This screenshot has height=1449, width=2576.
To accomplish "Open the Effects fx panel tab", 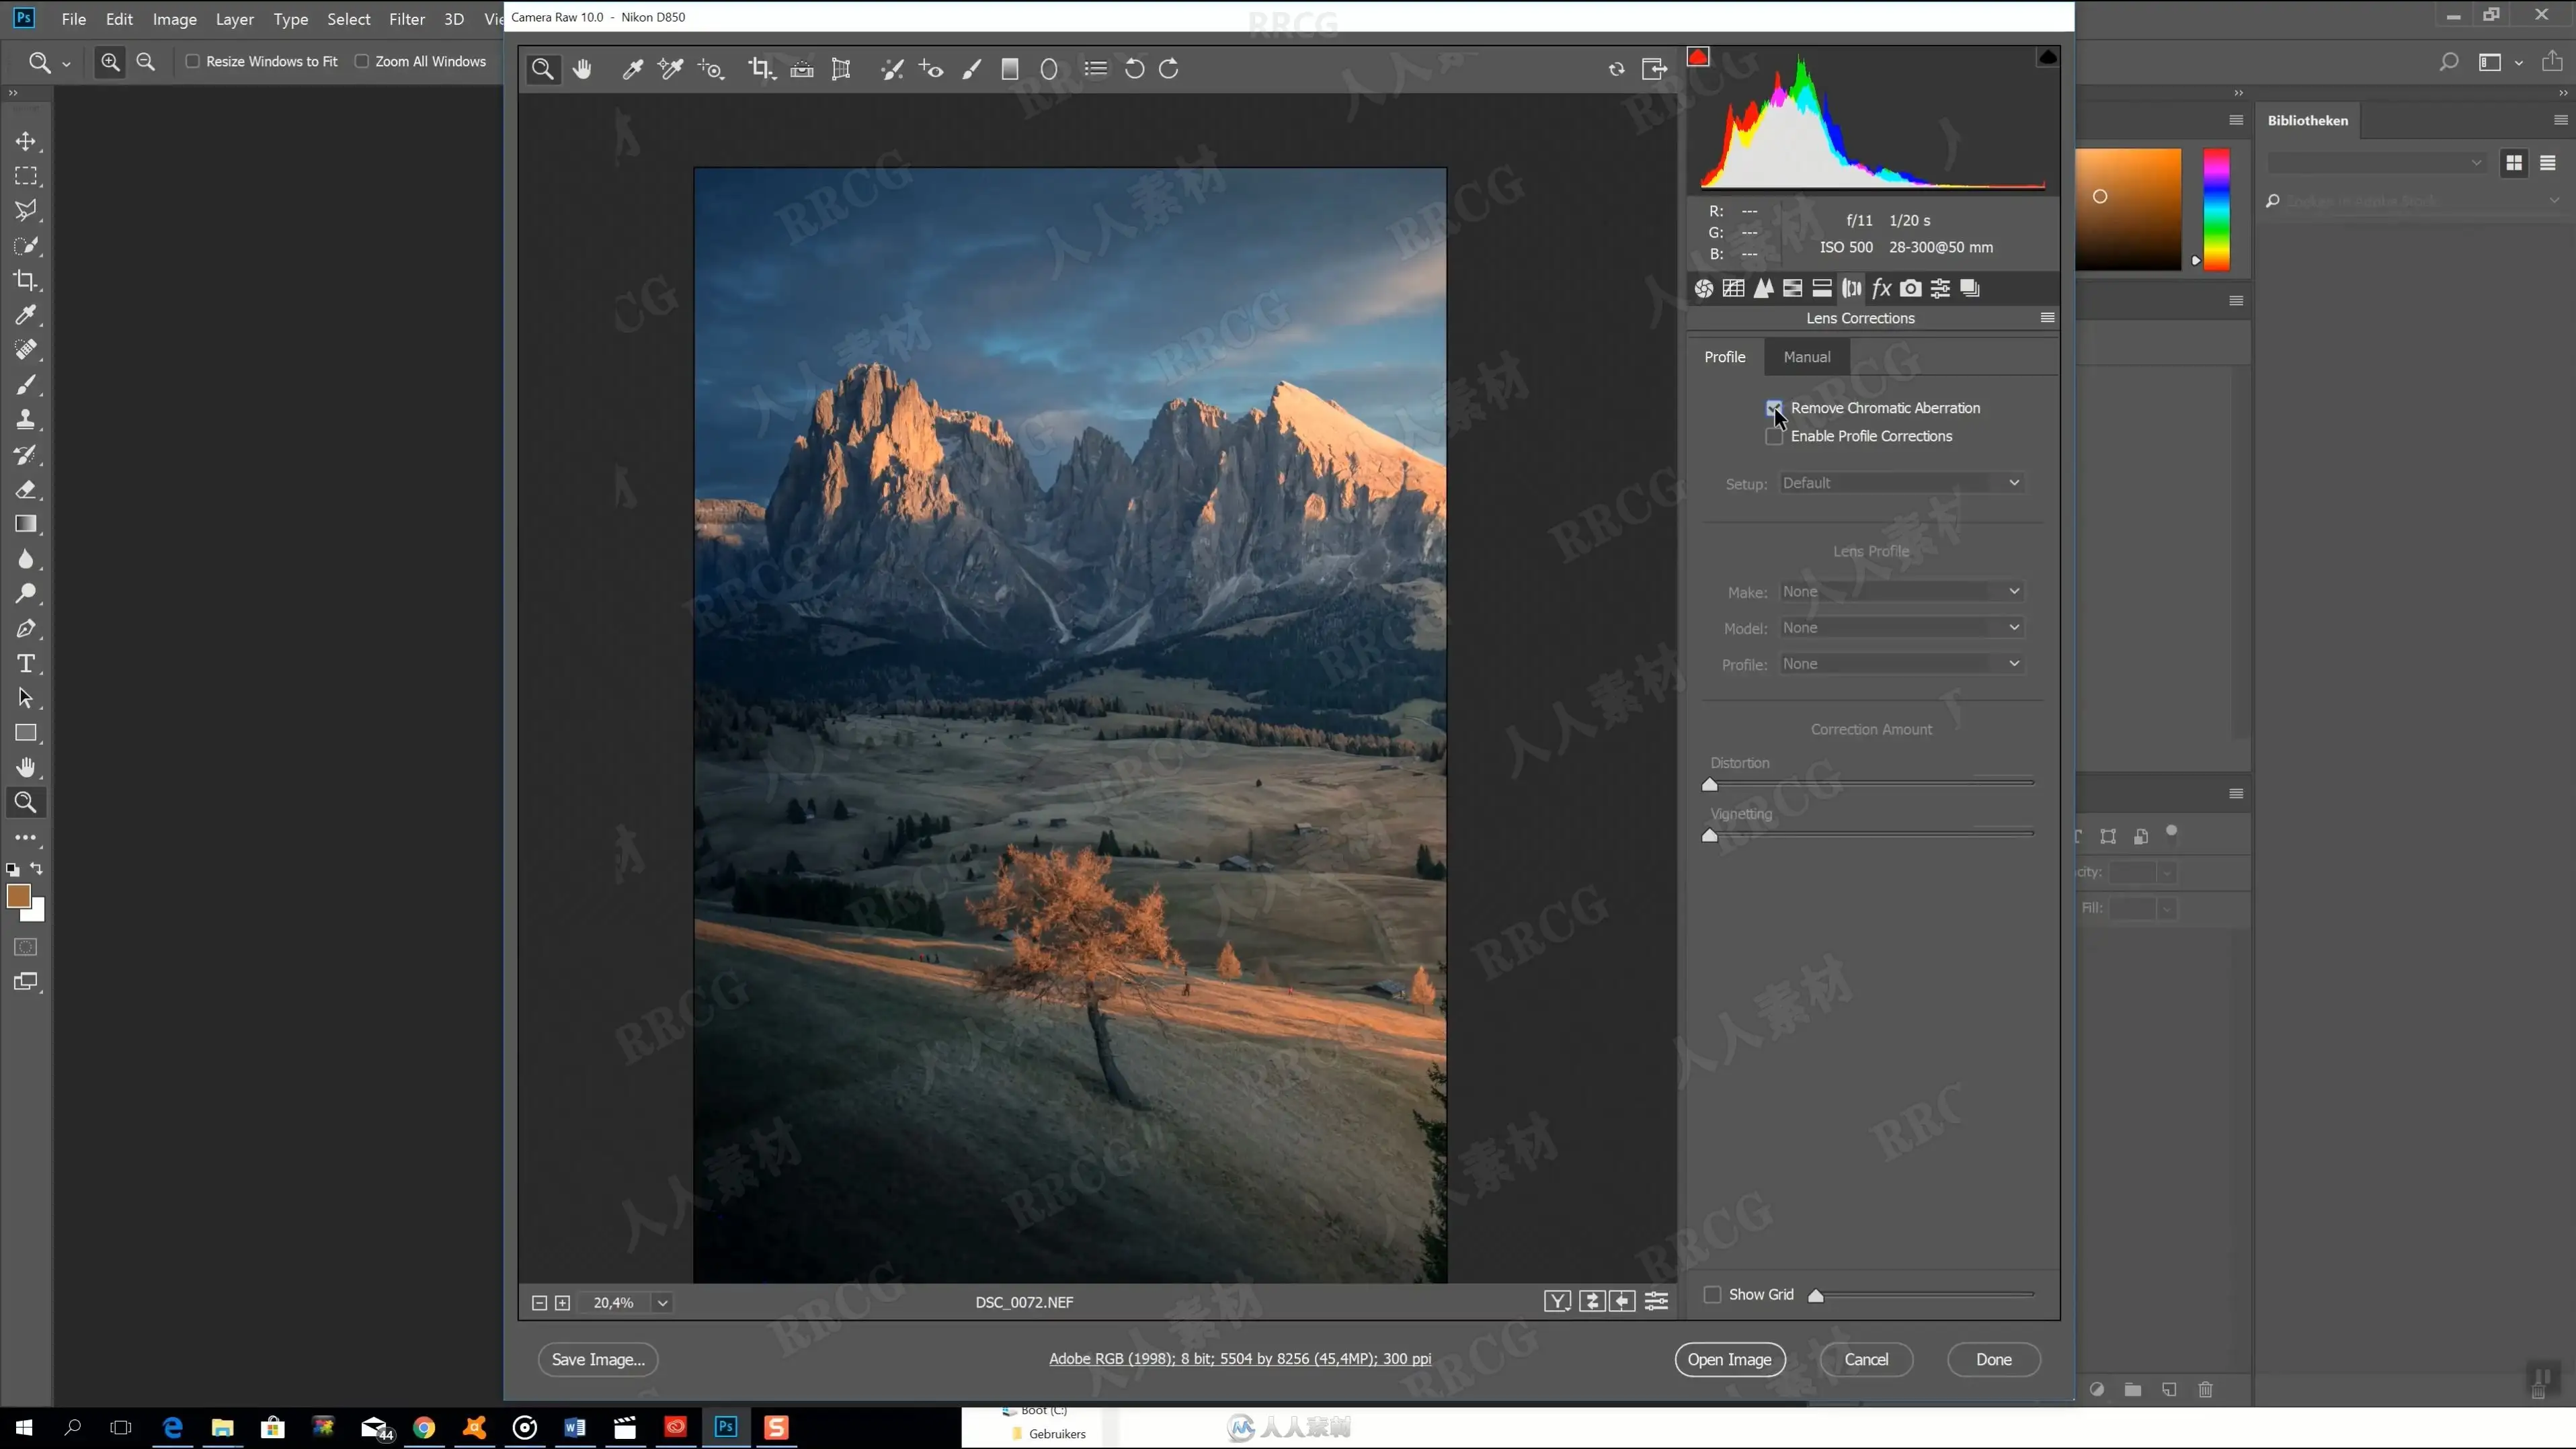I will click(1881, 288).
